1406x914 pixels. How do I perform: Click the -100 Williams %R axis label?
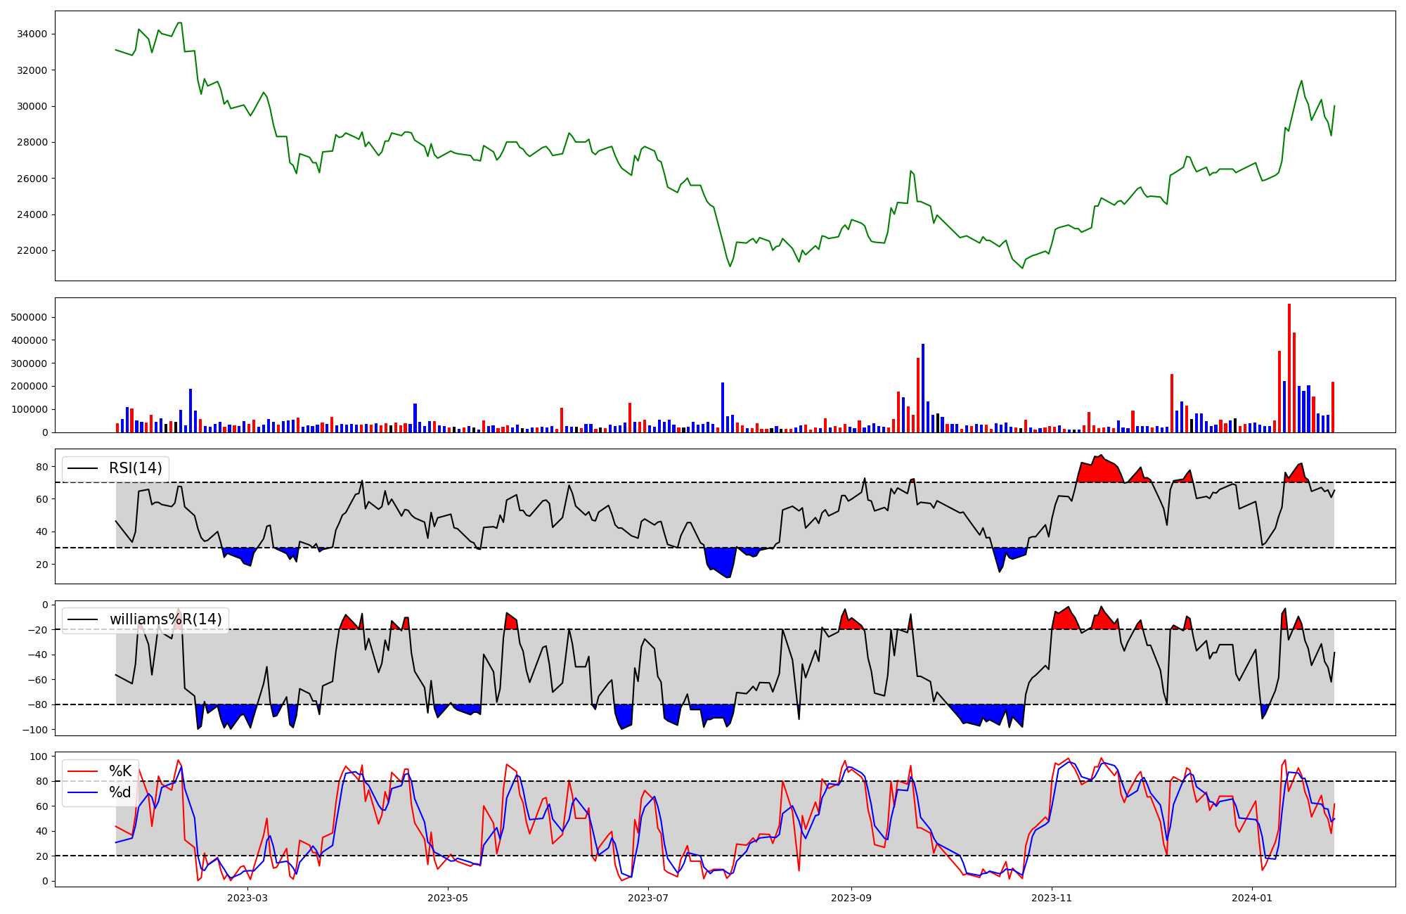34,730
